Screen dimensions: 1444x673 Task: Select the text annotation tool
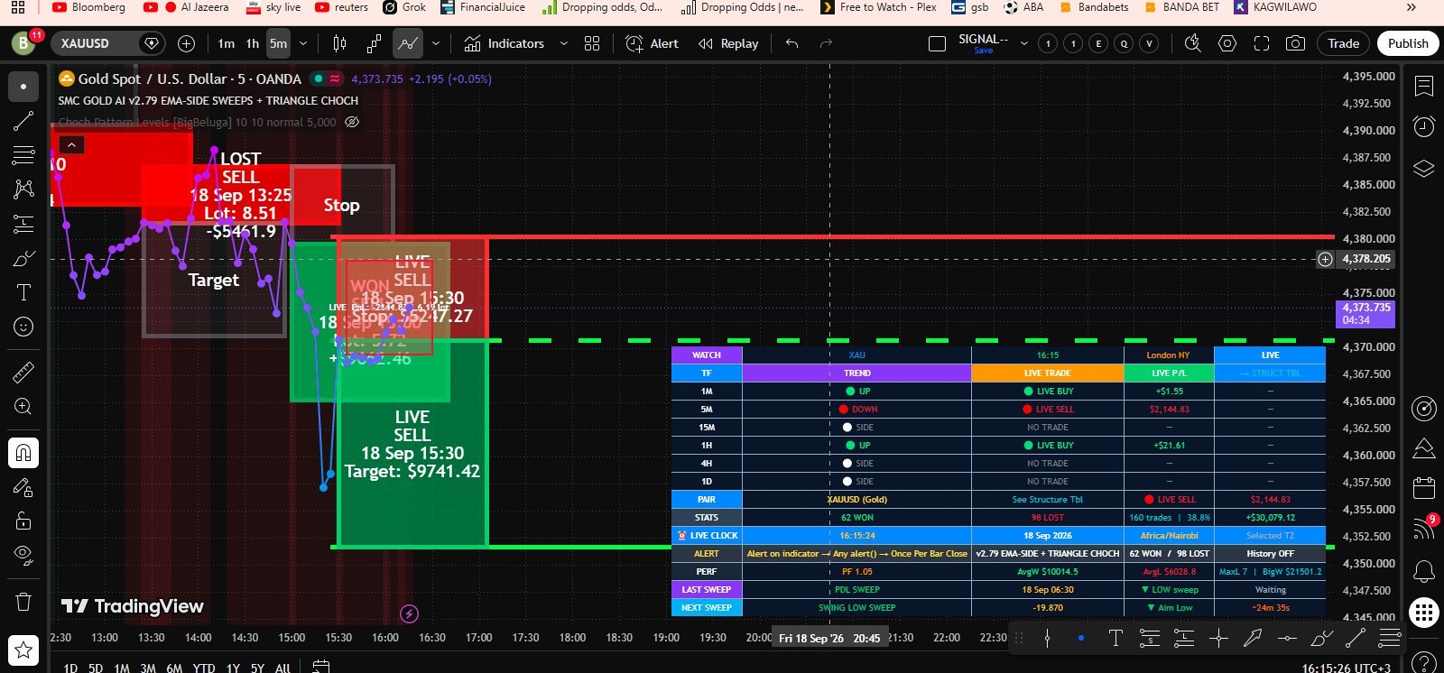coord(23,292)
